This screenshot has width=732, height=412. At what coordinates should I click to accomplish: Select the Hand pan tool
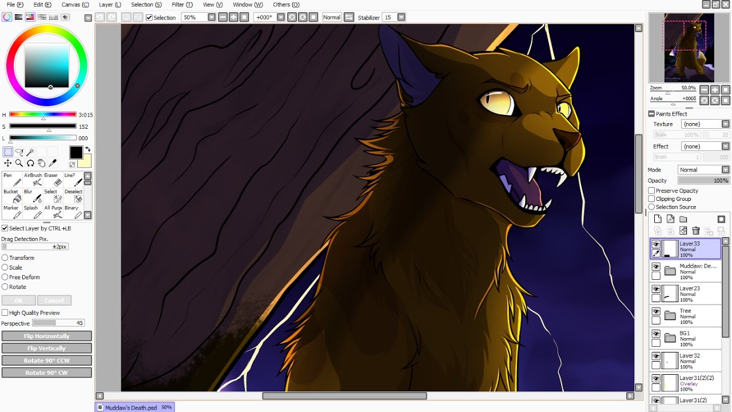tap(42, 163)
